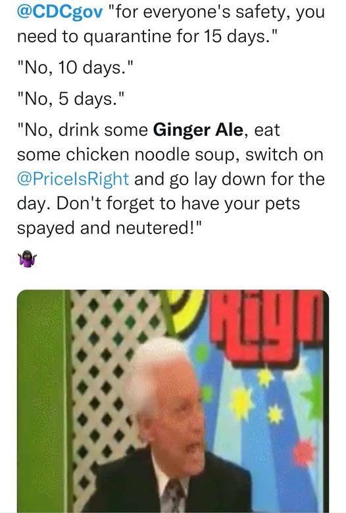Click the red starburst in GIF backdrop
346x513 pixels.
pos(303,452)
